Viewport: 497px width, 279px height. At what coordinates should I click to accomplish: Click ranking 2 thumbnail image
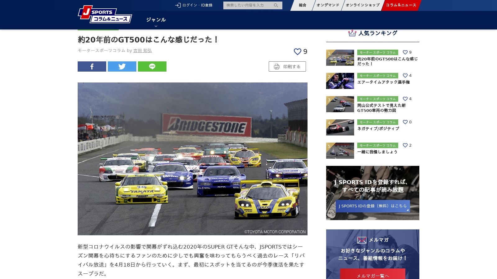click(x=340, y=81)
